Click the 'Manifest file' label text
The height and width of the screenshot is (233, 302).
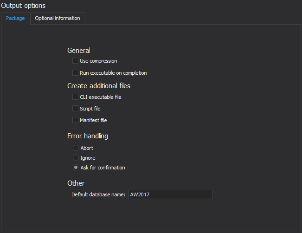tap(93, 120)
